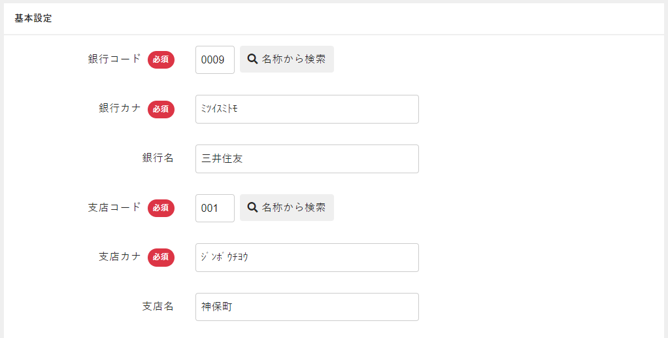This screenshot has height=338, width=668.
Task: Click the 必須 badge next to 支店カナ
Action: [x=161, y=258]
